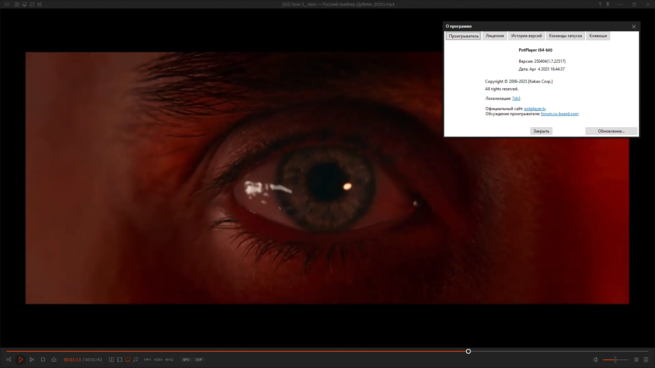Open the equalizer control panel icon
The width and height of the screenshot is (655, 368).
coord(636,359)
